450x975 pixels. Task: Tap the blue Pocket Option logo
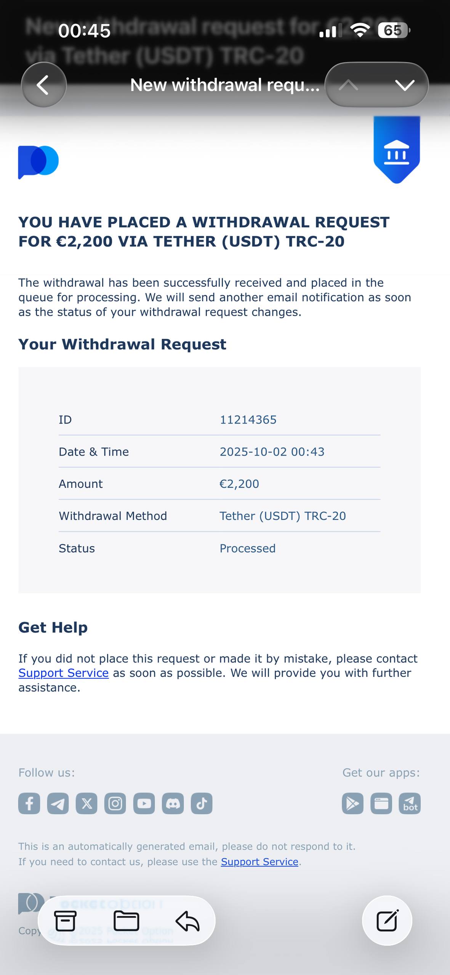(38, 161)
